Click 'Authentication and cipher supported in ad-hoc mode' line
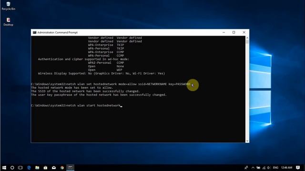 pyautogui.click(x=84, y=59)
